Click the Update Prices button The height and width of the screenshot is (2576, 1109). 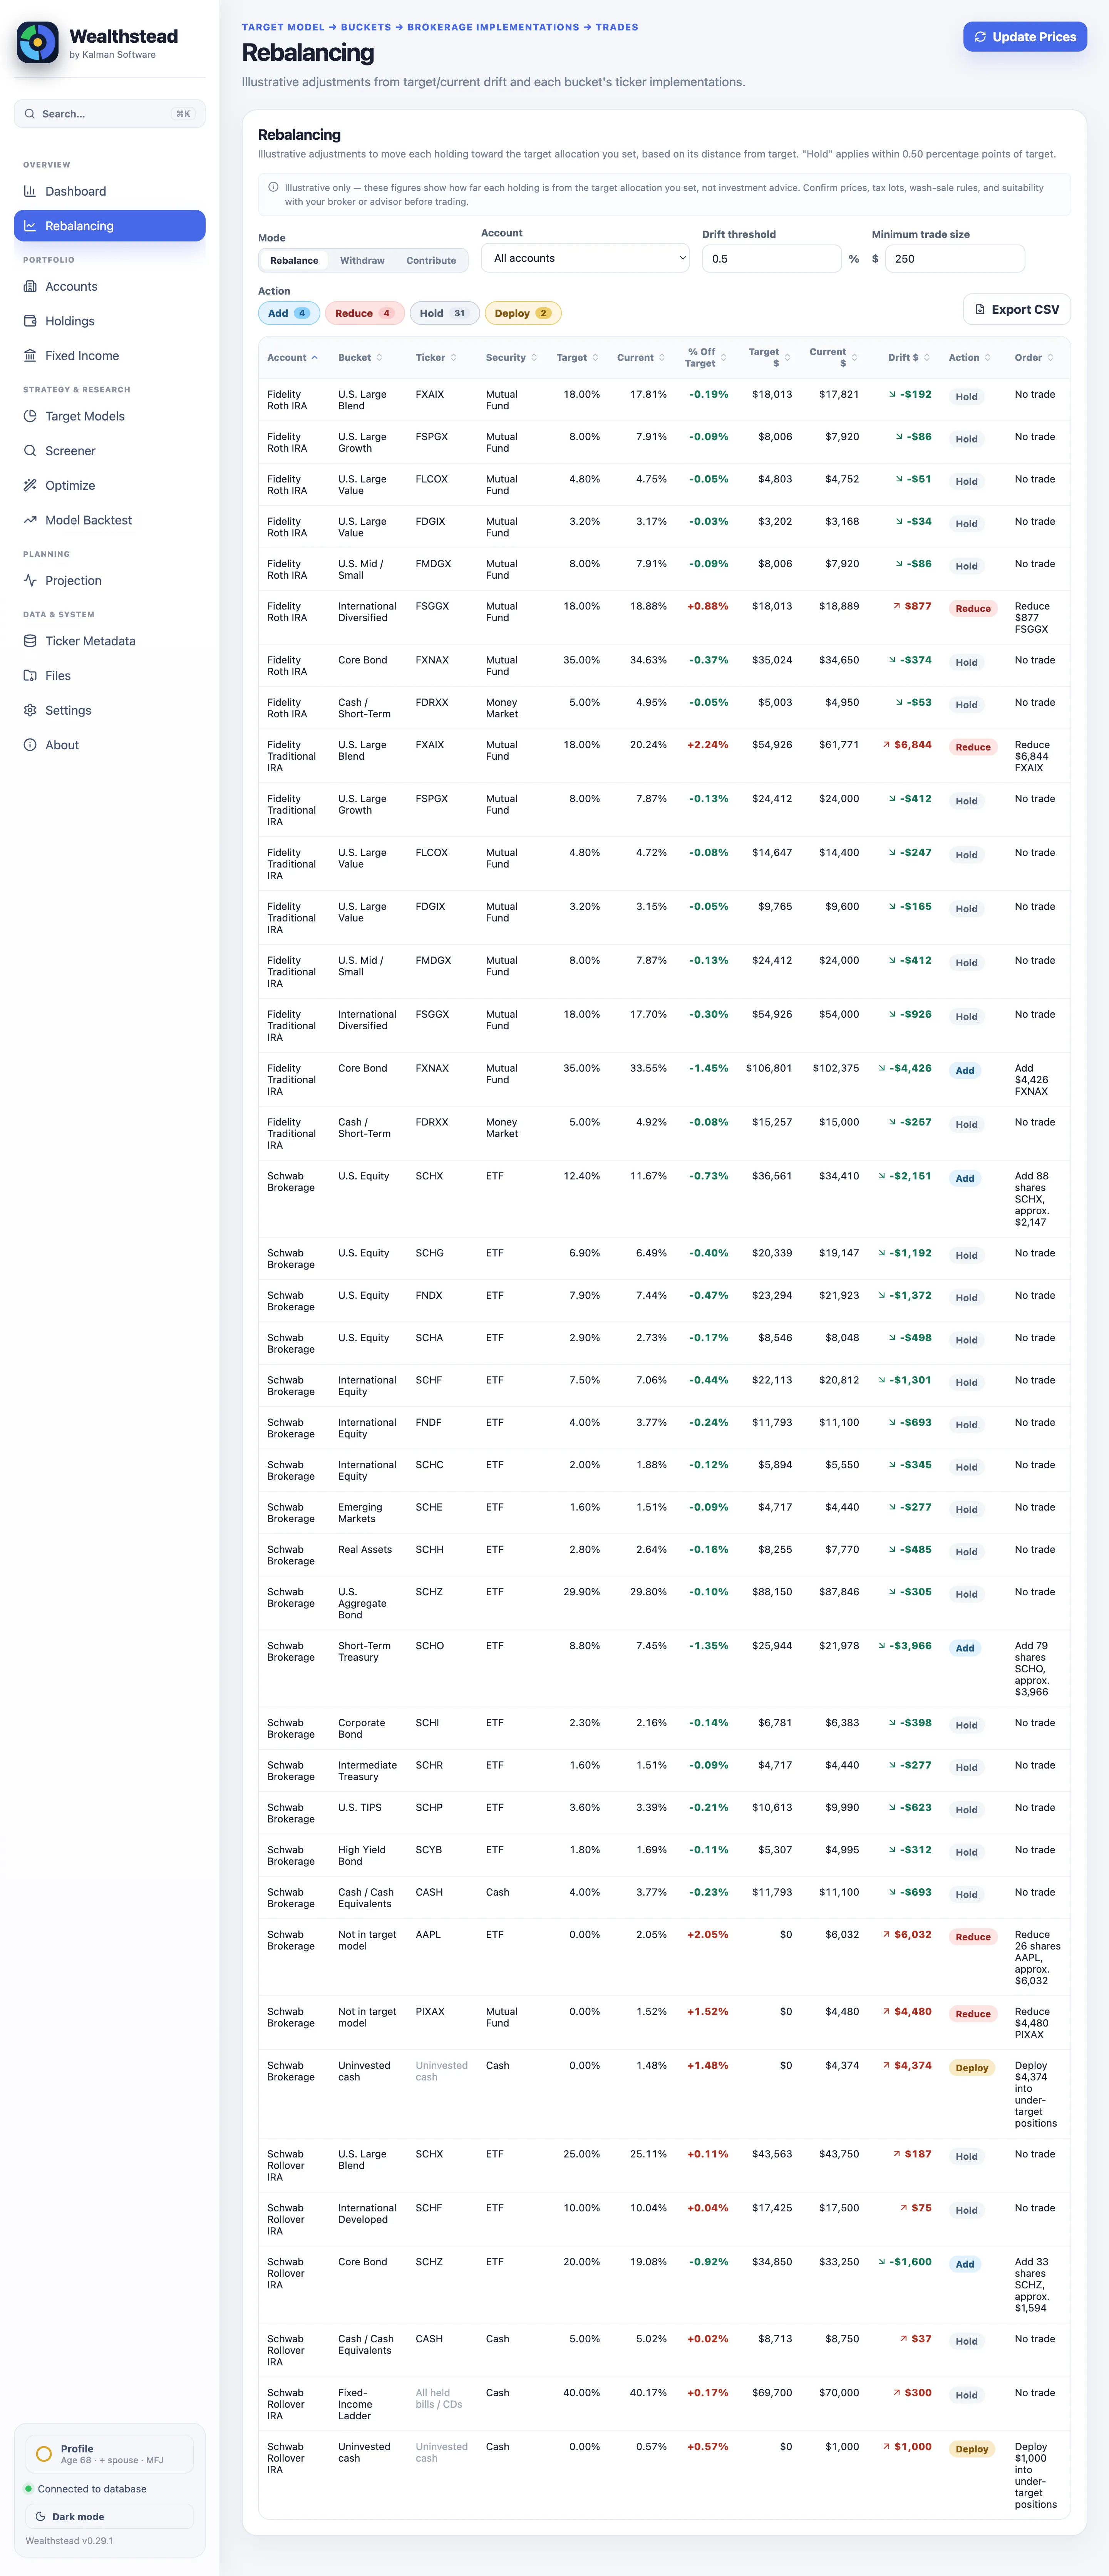pos(1025,37)
